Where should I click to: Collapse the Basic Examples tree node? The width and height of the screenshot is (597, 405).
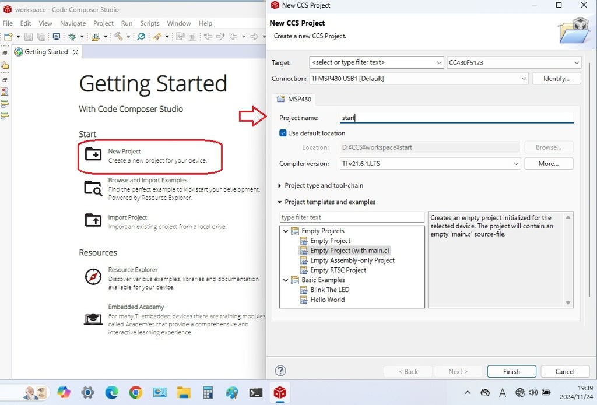(286, 280)
